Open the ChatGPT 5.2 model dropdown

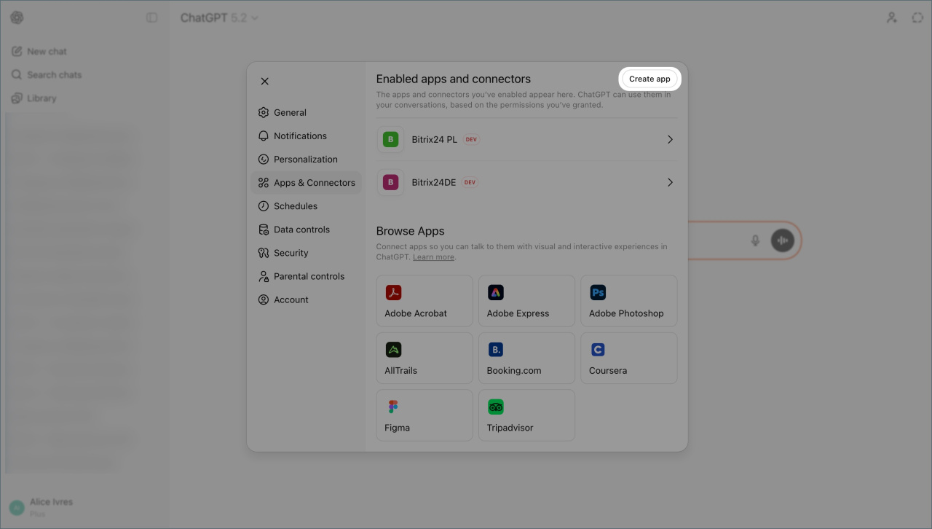coord(219,17)
